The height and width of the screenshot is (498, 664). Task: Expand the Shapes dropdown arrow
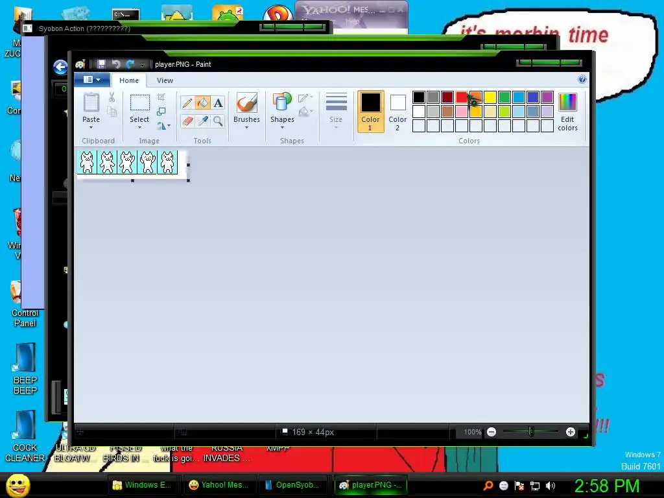tap(282, 128)
